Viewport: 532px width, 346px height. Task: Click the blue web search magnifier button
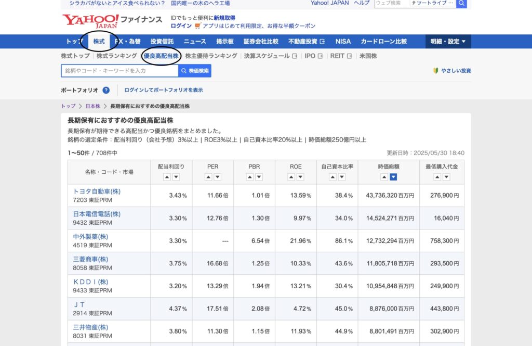[x=461, y=4]
